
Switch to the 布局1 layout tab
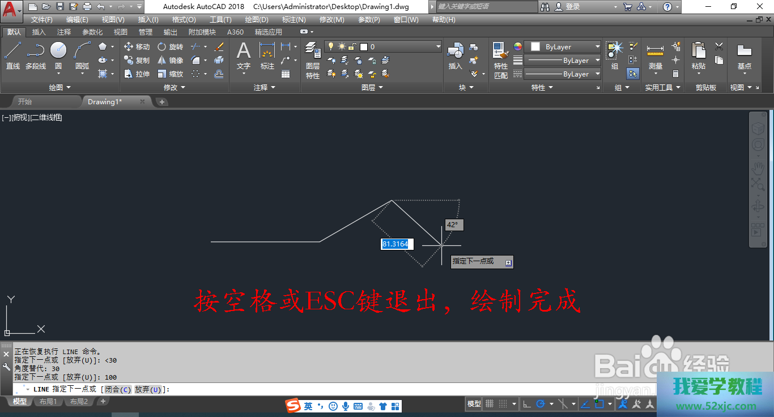[48, 402]
